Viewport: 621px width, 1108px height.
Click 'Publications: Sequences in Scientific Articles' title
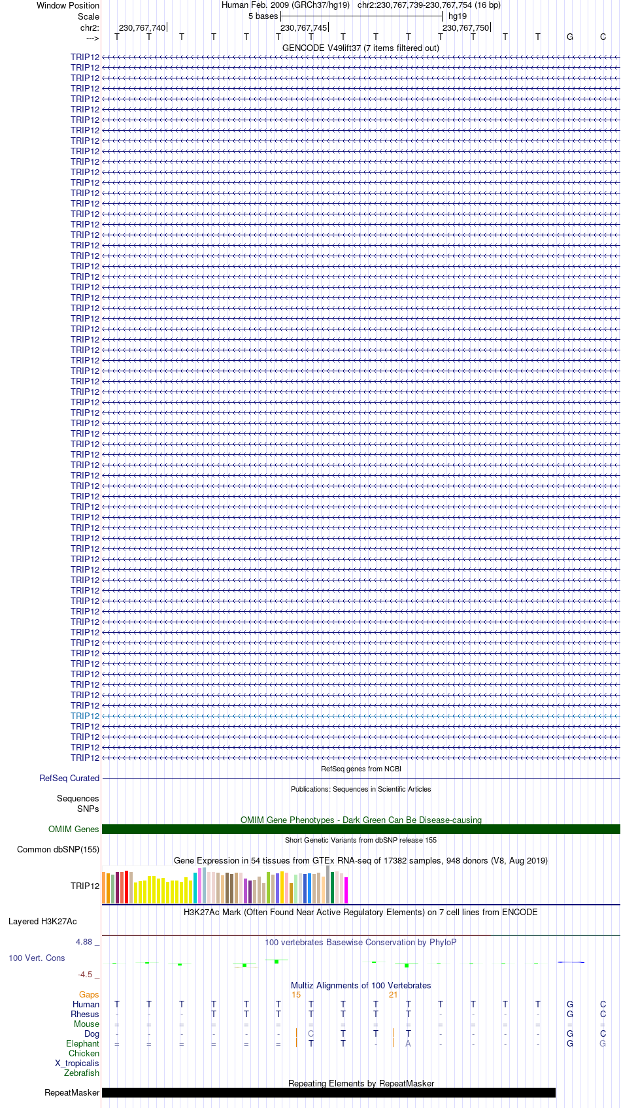(x=361, y=789)
